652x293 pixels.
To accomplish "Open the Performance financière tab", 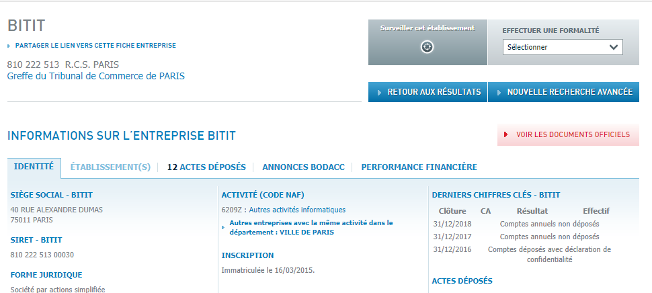I will 419,167.
